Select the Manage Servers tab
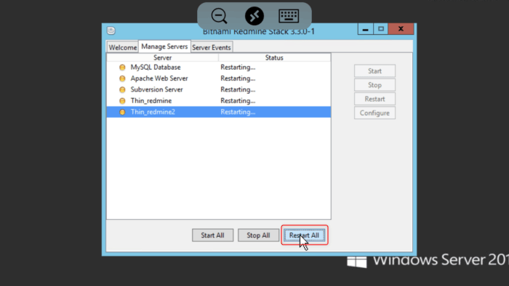The height and width of the screenshot is (286, 509). coord(164,46)
